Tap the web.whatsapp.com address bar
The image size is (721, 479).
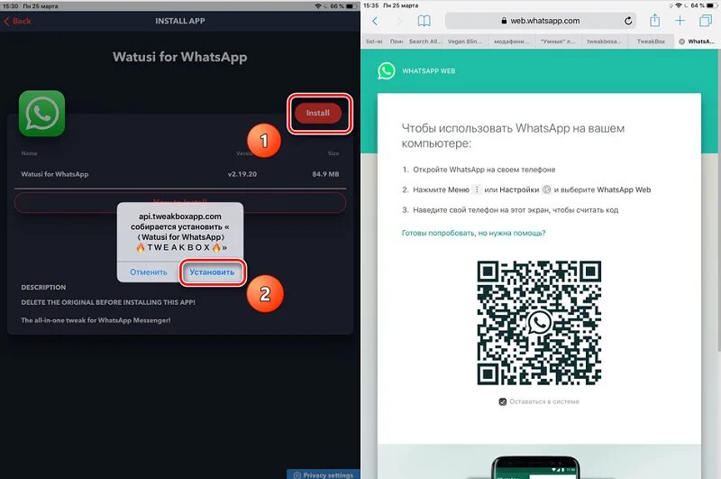[541, 21]
